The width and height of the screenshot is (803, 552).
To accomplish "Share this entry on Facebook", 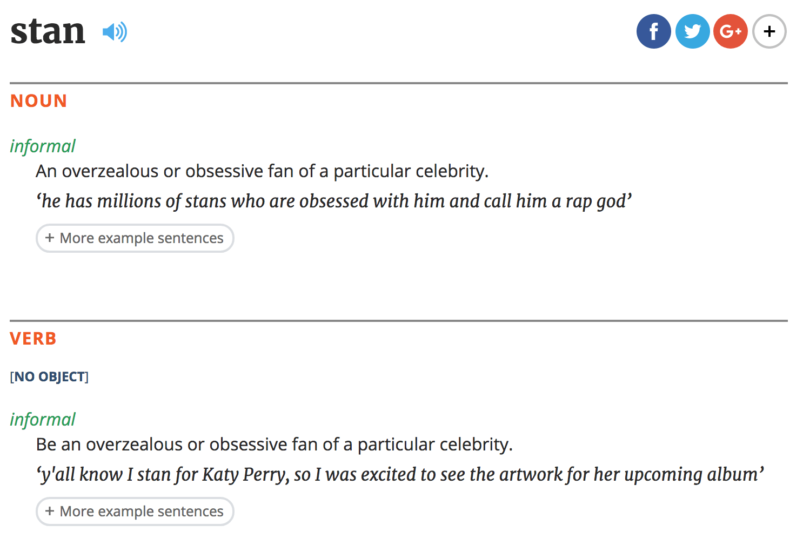I will [x=653, y=31].
